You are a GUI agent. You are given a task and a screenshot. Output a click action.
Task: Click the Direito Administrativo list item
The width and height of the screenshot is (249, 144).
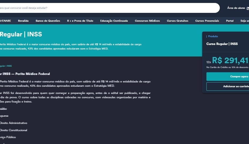pyautogui.click(x=13, y=123)
